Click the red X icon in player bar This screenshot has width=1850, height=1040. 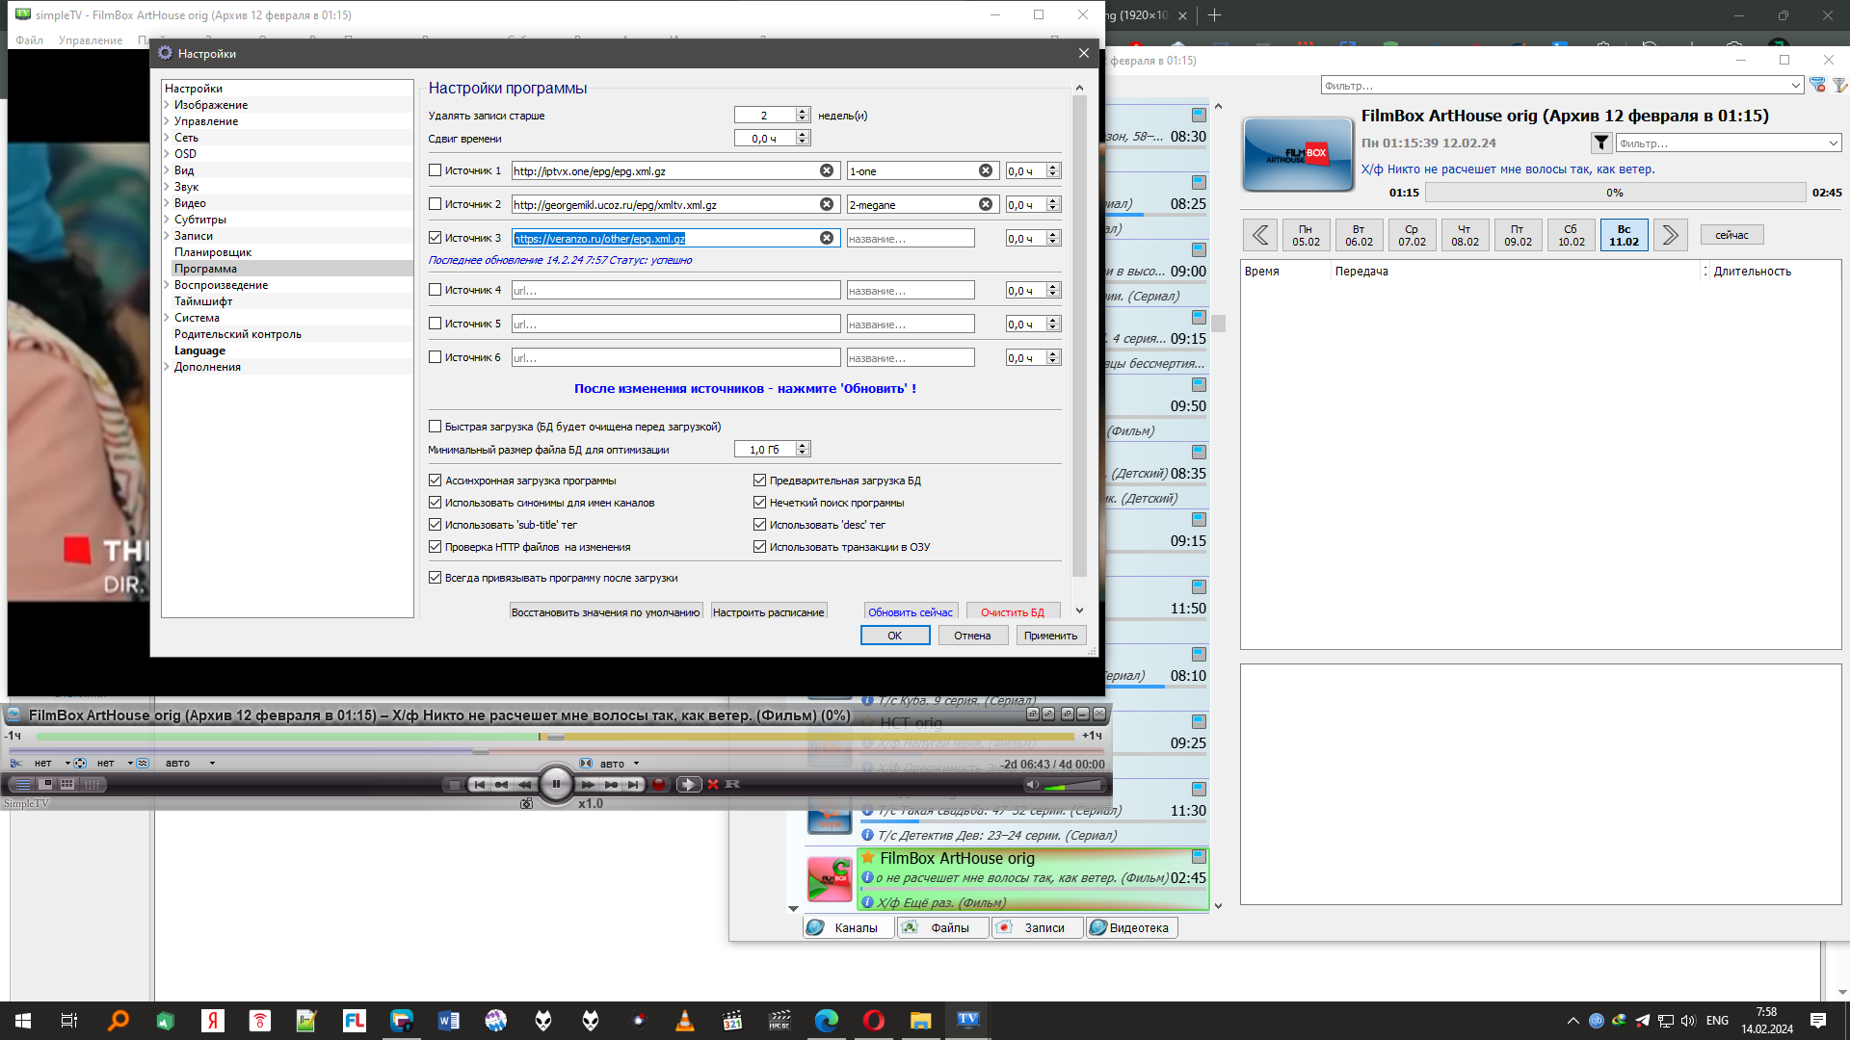click(713, 785)
